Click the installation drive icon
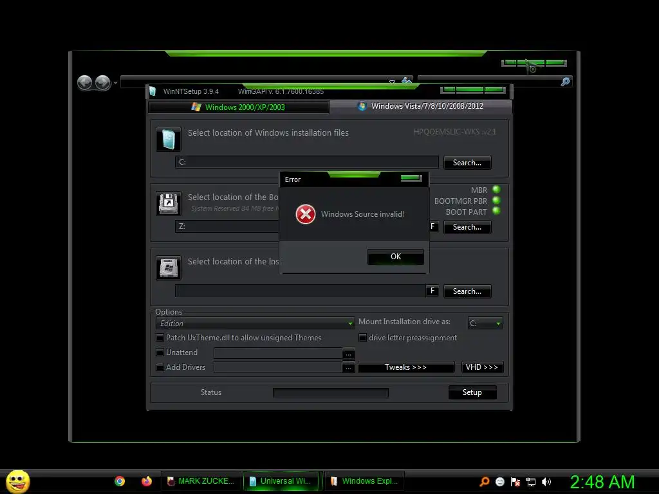 [169, 268]
